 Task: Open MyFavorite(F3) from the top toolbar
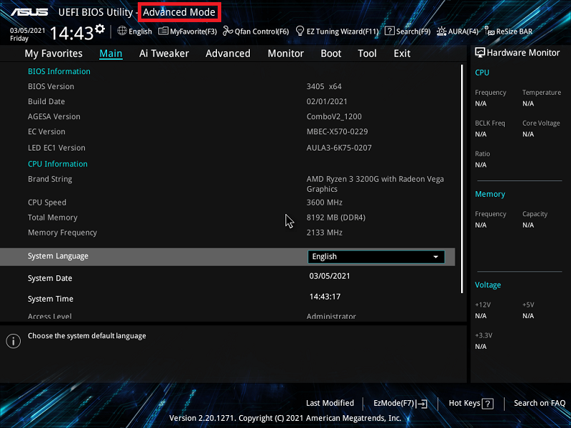188,31
